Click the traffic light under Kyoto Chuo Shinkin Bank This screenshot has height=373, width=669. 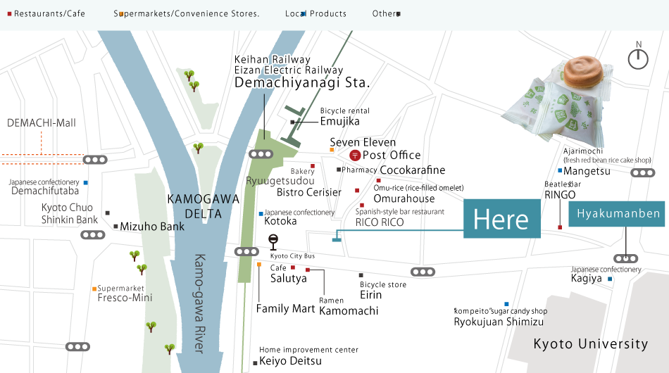(92, 235)
